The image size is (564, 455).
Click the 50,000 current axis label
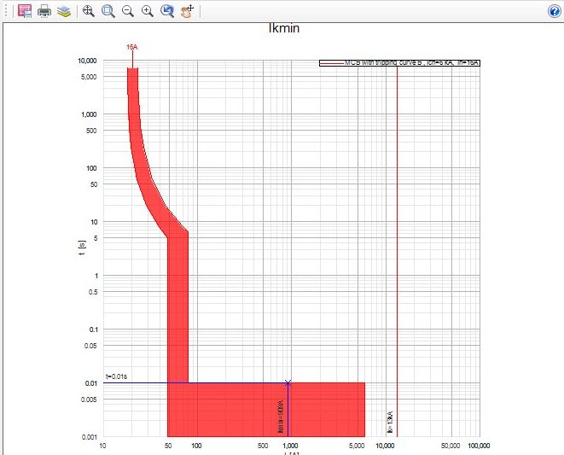[451, 446]
